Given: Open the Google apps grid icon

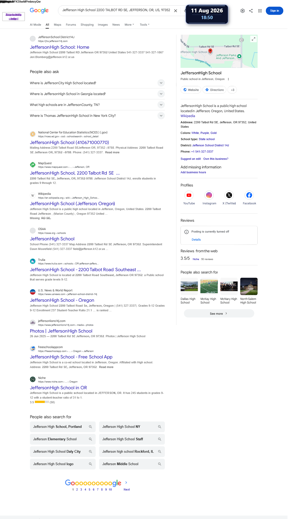Looking at the screenshot, I should tap(260, 11).
